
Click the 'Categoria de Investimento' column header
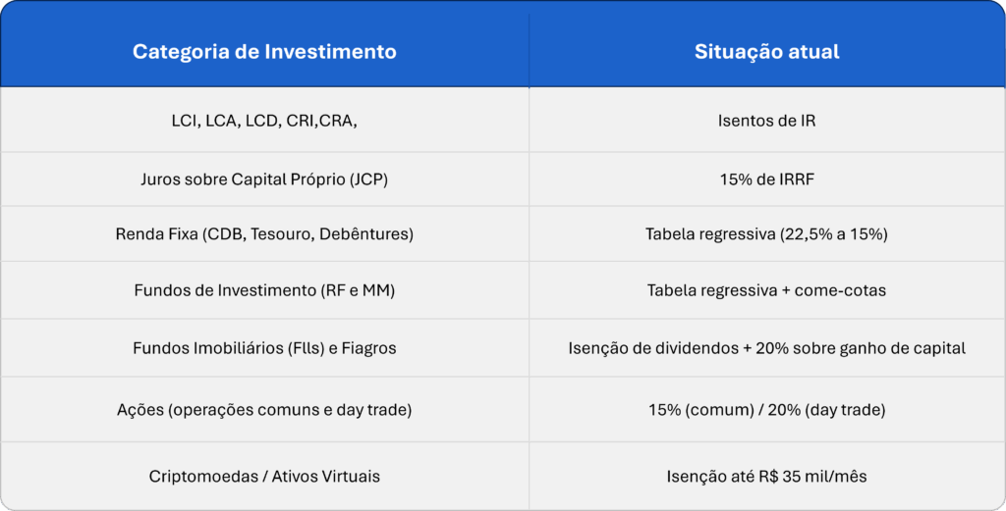(x=264, y=52)
